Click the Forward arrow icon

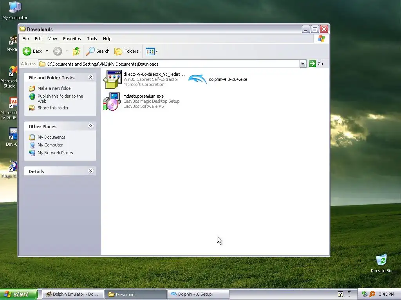[58, 51]
